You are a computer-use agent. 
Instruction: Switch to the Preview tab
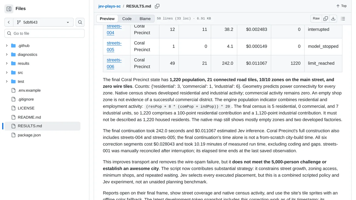coord(107,19)
